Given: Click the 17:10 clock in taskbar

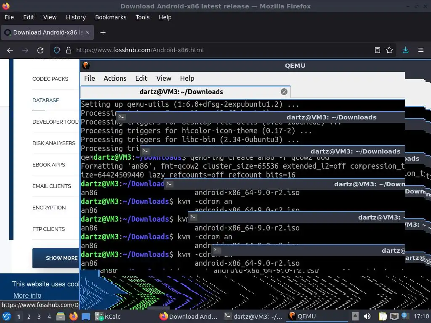Looking at the screenshot, I should point(421,316).
